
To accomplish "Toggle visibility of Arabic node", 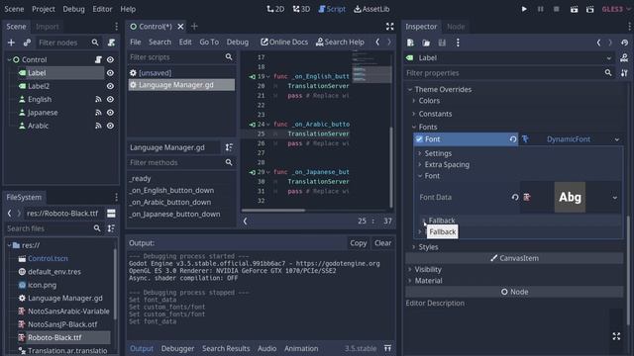I will click(x=110, y=126).
